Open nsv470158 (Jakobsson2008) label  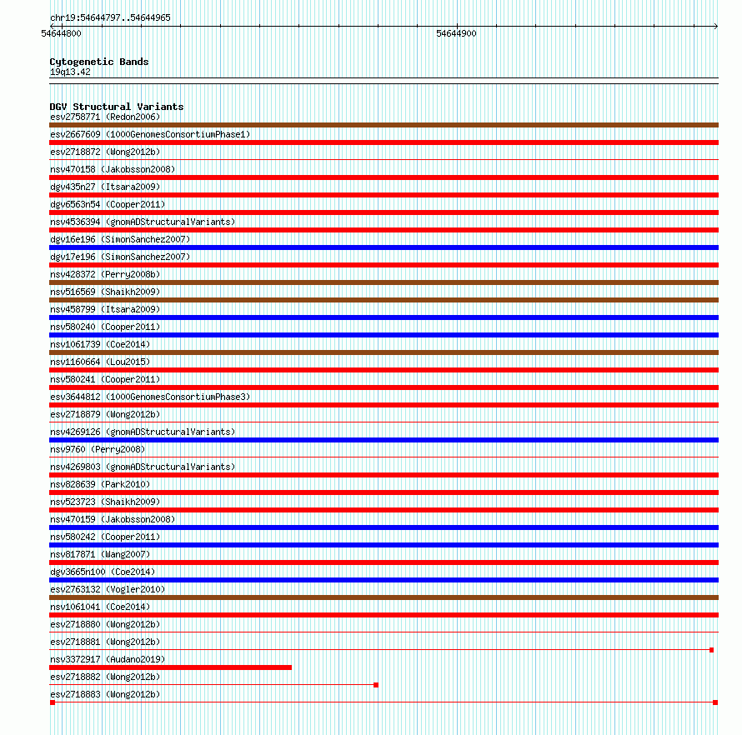point(113,169)
